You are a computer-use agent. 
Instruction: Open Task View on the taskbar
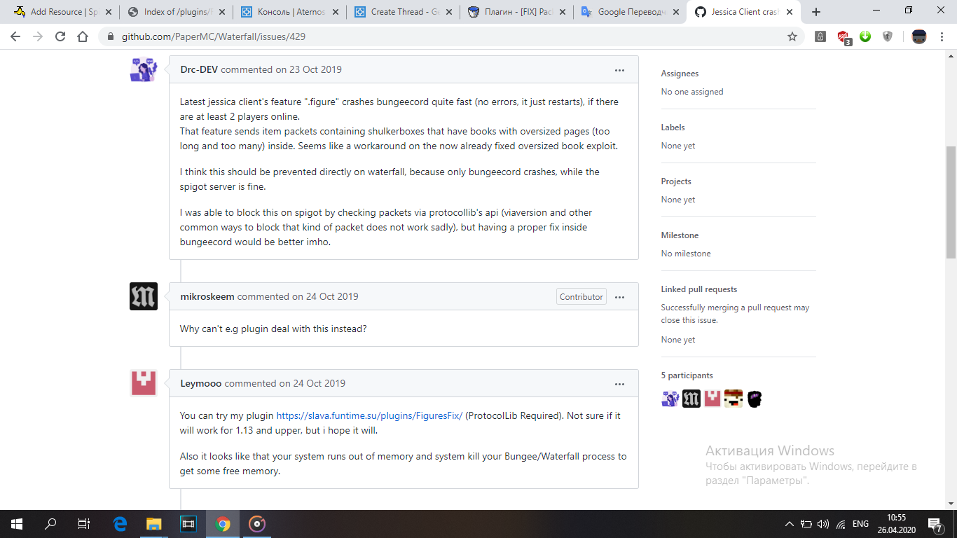[x=83, y=523]
